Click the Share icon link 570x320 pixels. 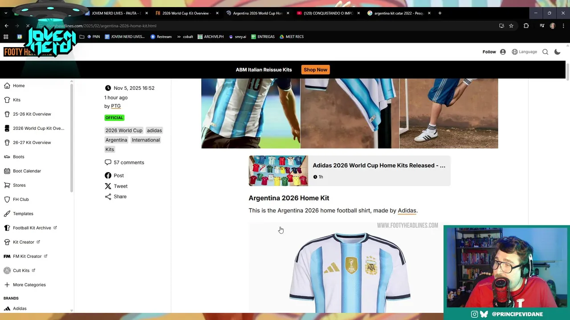click(x=116, y=196)
